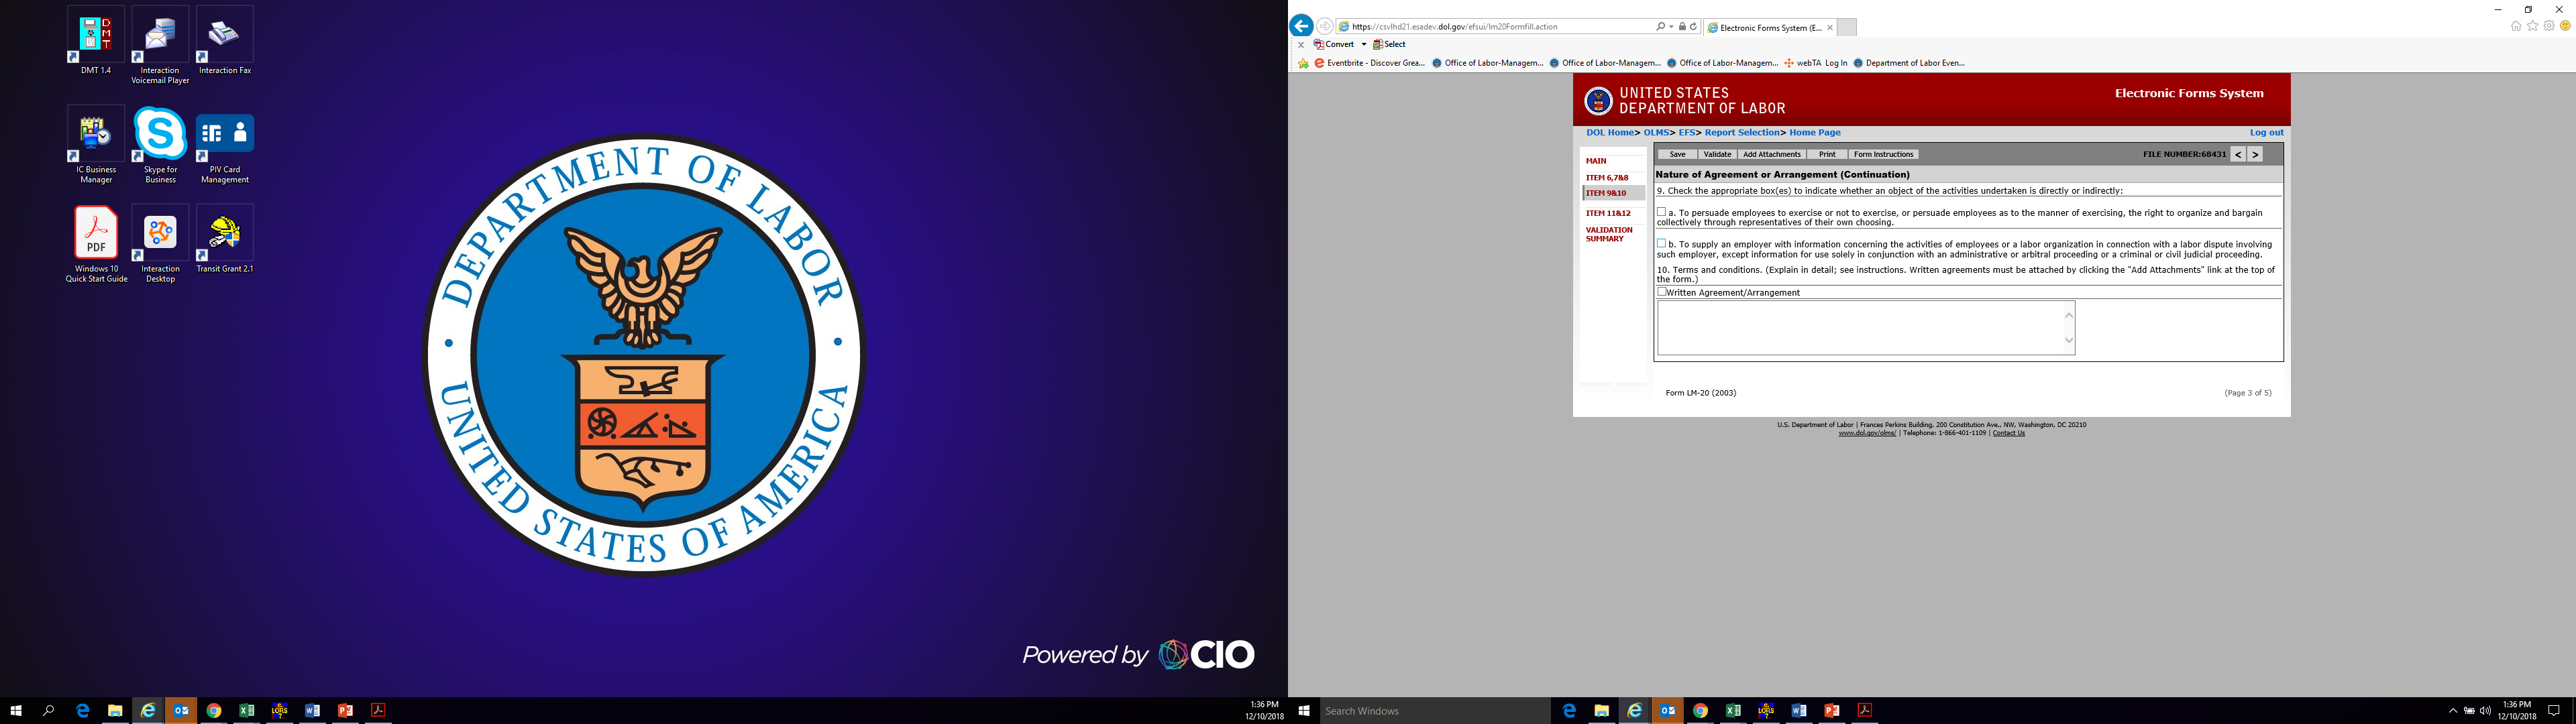
Task: Go to next form page arrow
Action: coord(2255,155)
